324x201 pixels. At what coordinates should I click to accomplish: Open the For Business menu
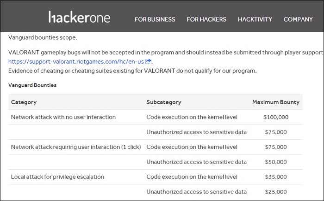[x=155, y=19]
